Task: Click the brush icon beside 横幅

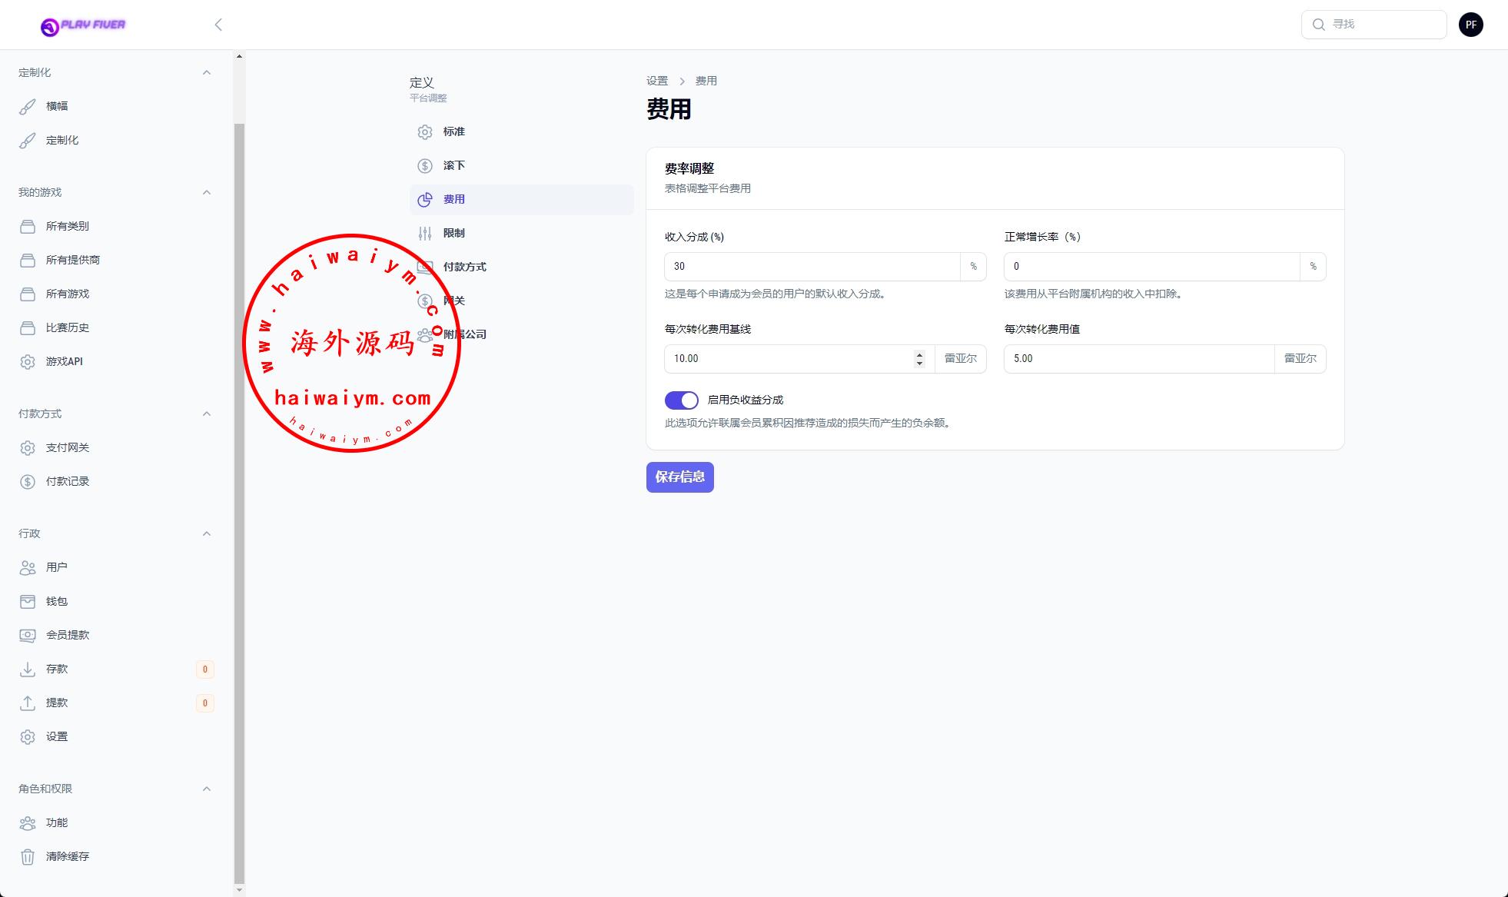Action: (x=28, y=106)
